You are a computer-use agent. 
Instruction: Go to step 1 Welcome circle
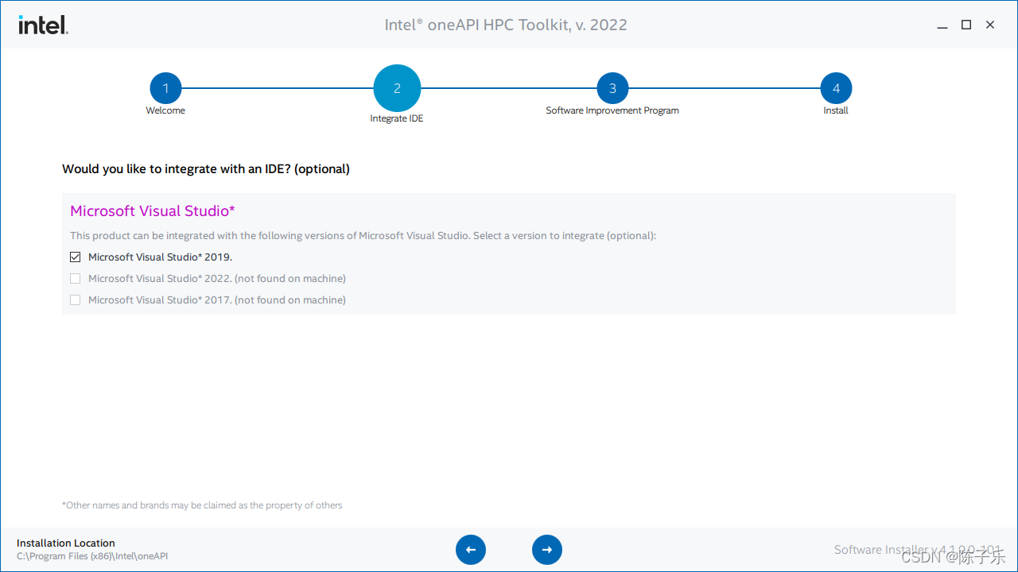[165, 88]
